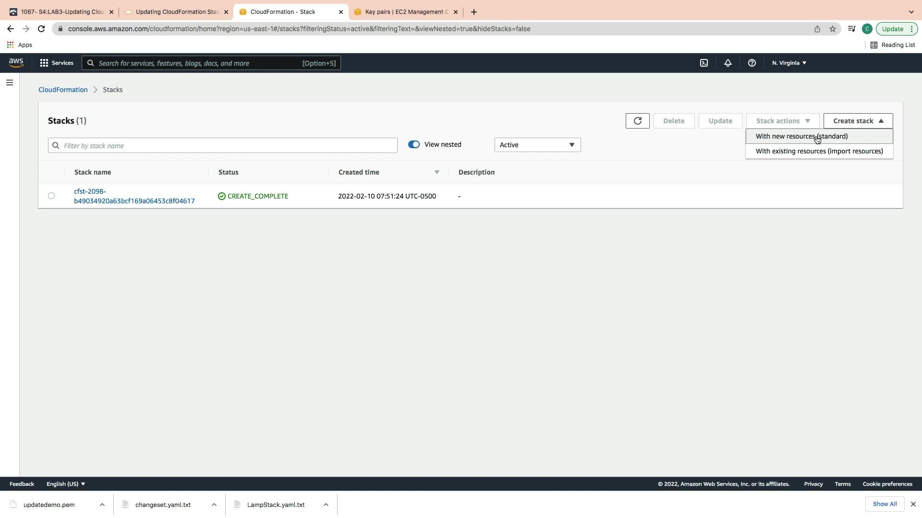
Task: Choose With new resources (standard)
Action: (801, 136)
